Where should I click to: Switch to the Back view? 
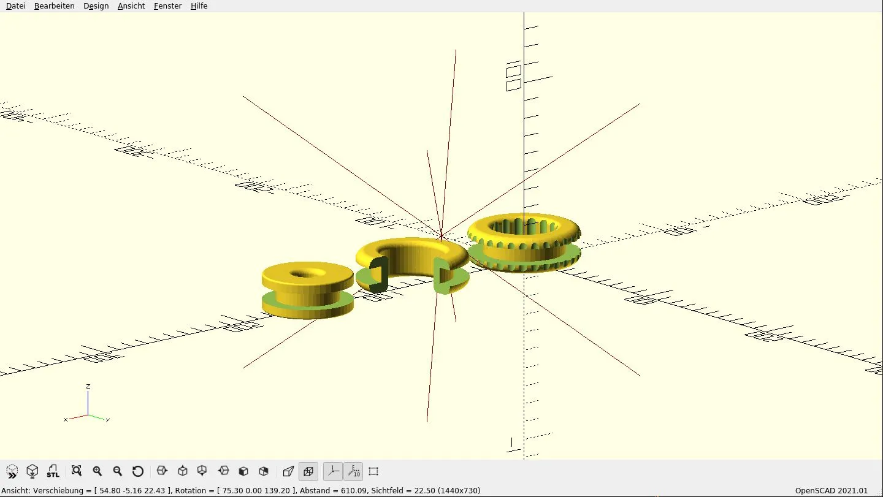[264, 471]
